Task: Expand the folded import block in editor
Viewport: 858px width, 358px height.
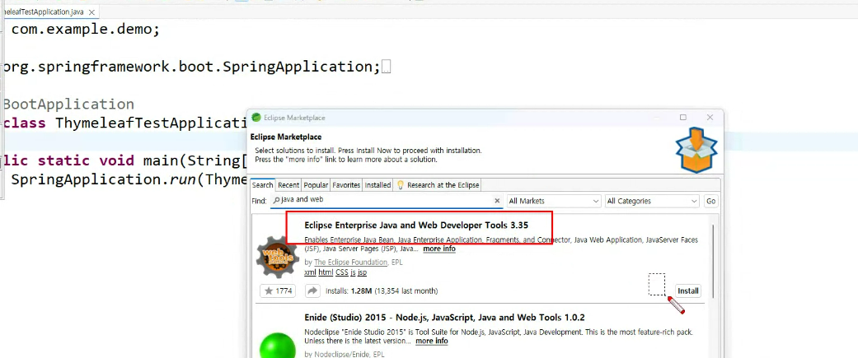Action: [x=387, y=67]
